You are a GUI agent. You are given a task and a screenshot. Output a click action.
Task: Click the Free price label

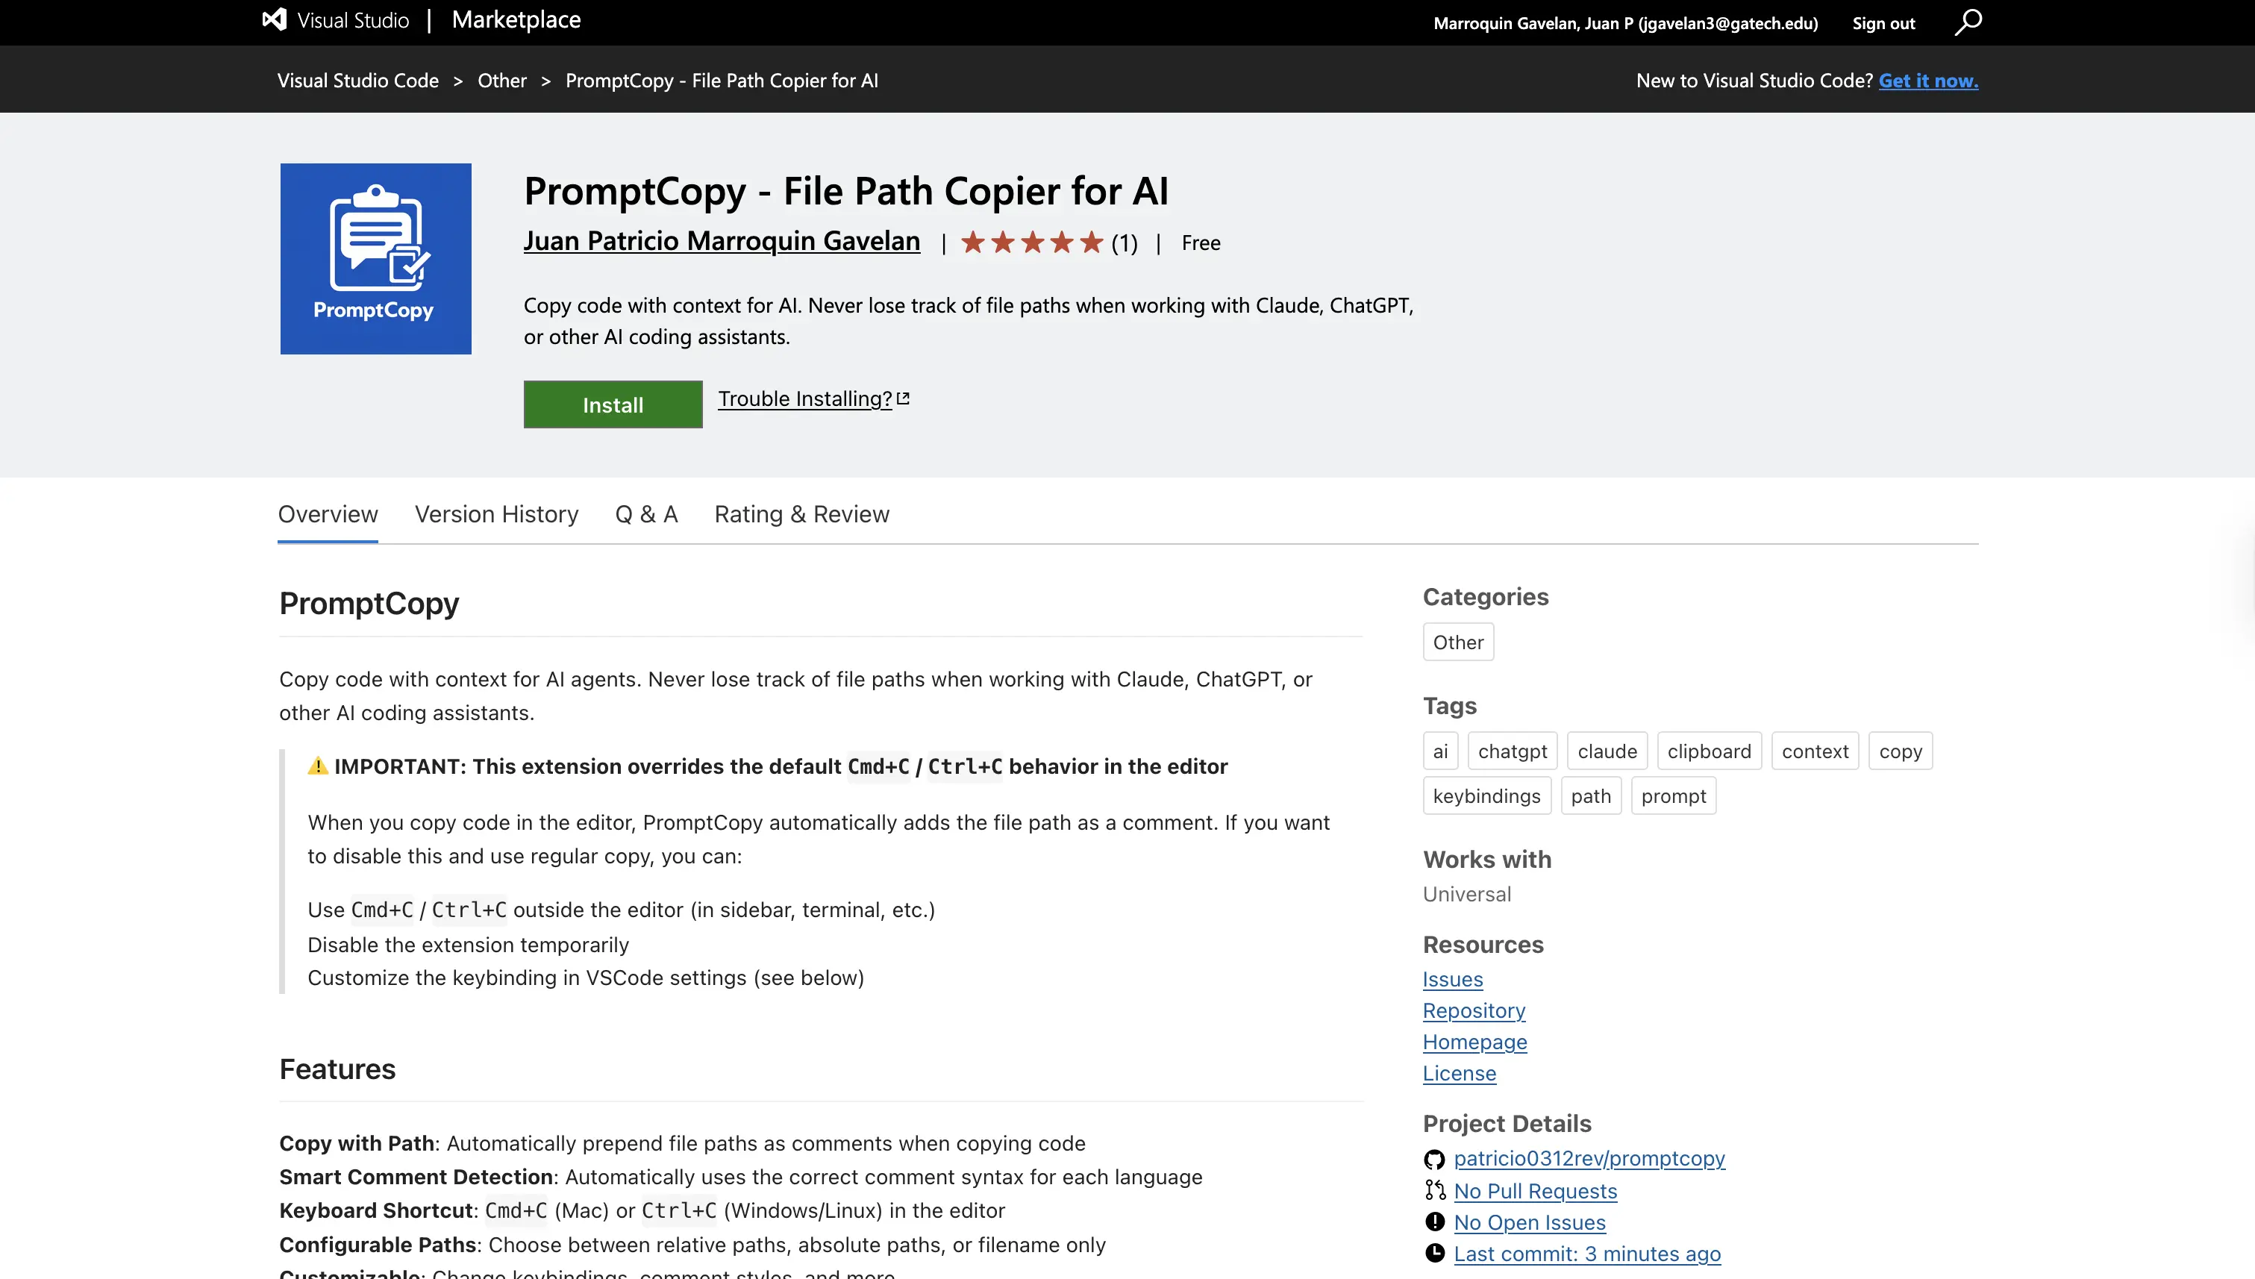pyautogui.click(x=1201, y=243)
